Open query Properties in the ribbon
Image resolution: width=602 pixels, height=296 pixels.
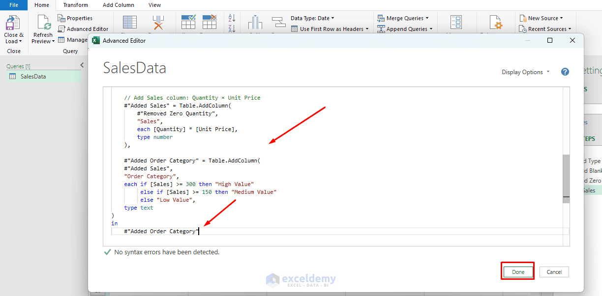(75, 18)
